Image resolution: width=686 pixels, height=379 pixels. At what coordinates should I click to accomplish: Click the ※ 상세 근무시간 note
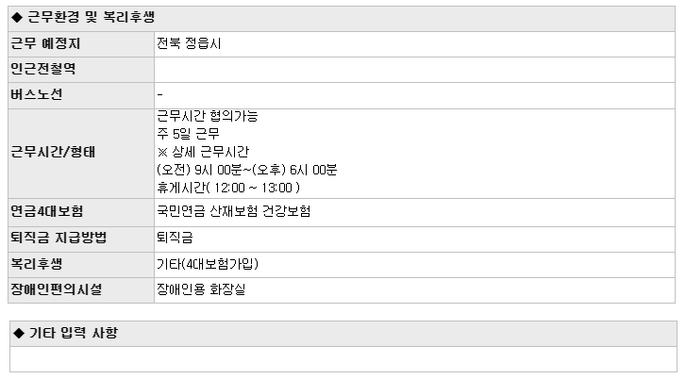[203, 152]
